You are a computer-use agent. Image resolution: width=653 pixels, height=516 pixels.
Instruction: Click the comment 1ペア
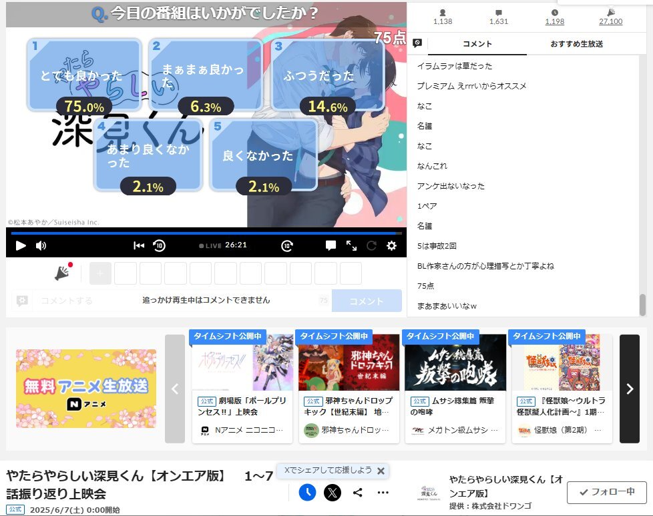427,206
